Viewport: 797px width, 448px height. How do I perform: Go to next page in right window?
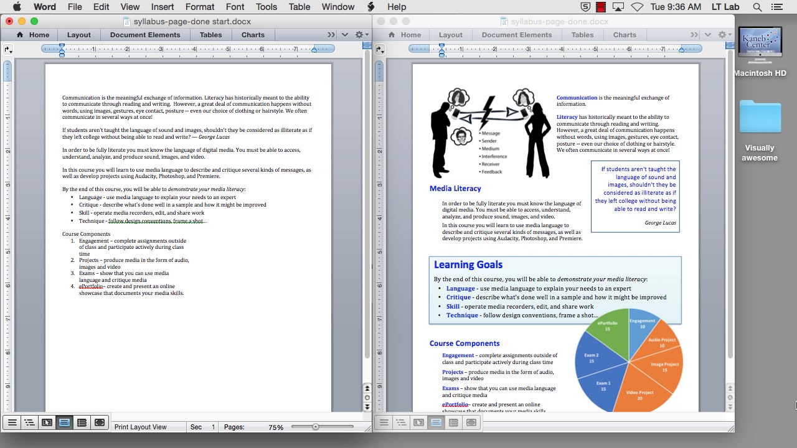730,406
